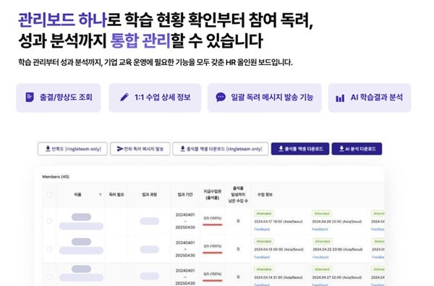Click the pencil icon for 1:1 수업 상세 정보
This screenshot has height=286, width=434.
pyautogui.click(x=124, y=97)
